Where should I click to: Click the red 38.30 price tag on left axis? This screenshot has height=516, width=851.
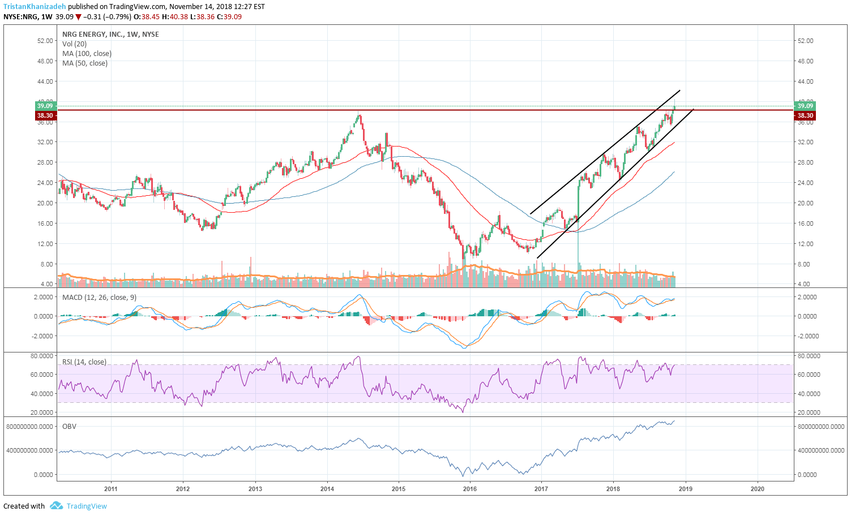(x=45, y=115)
